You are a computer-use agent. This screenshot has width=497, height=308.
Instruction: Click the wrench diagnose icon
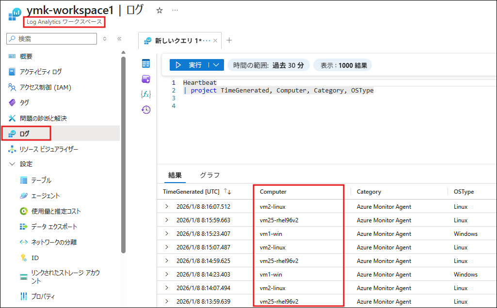[12, 118]
